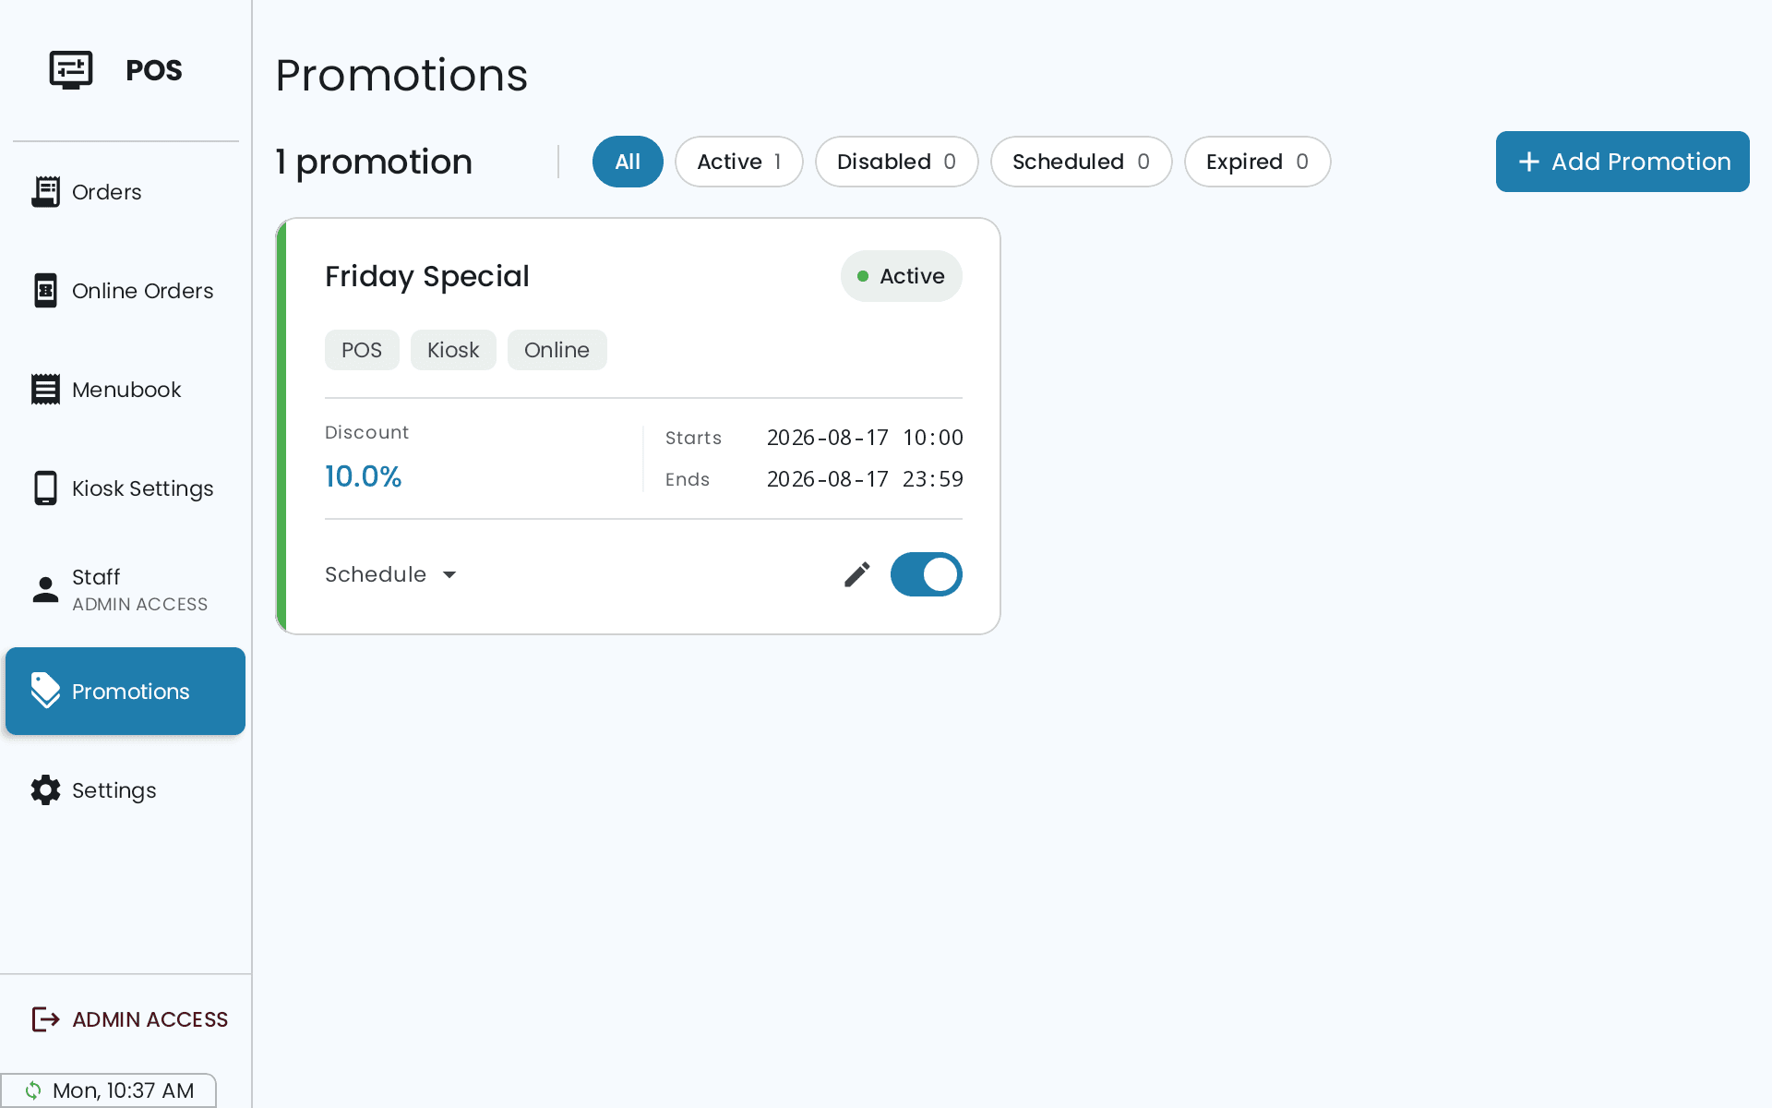1772x1108 pixels.
Task: Open Settings via the gear icon
Action: pos(45,790)
